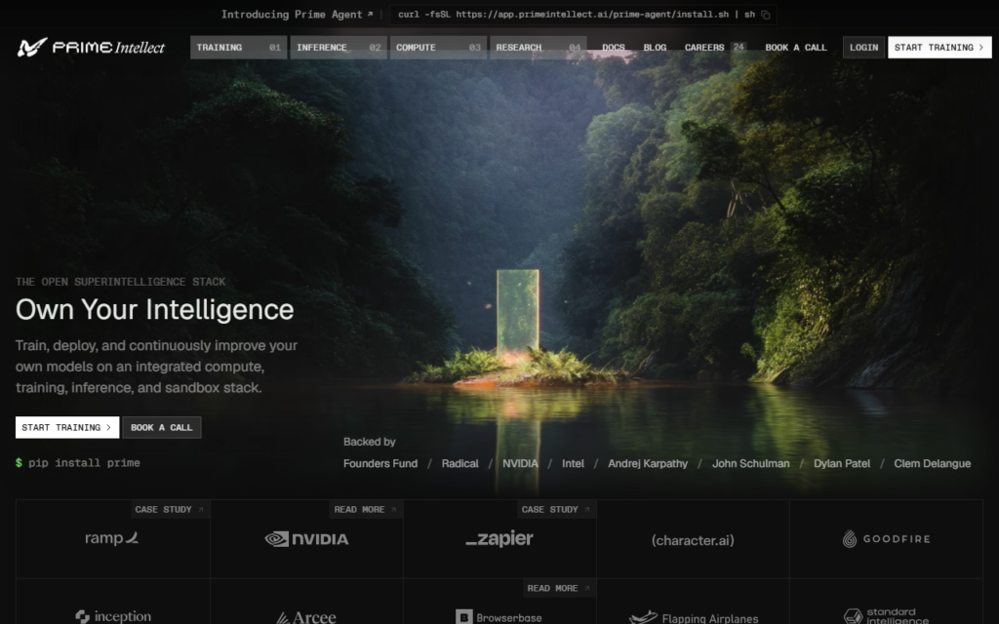Click the ramp logo card
Viewport: 999px width, 624px height.
(113, 538)
